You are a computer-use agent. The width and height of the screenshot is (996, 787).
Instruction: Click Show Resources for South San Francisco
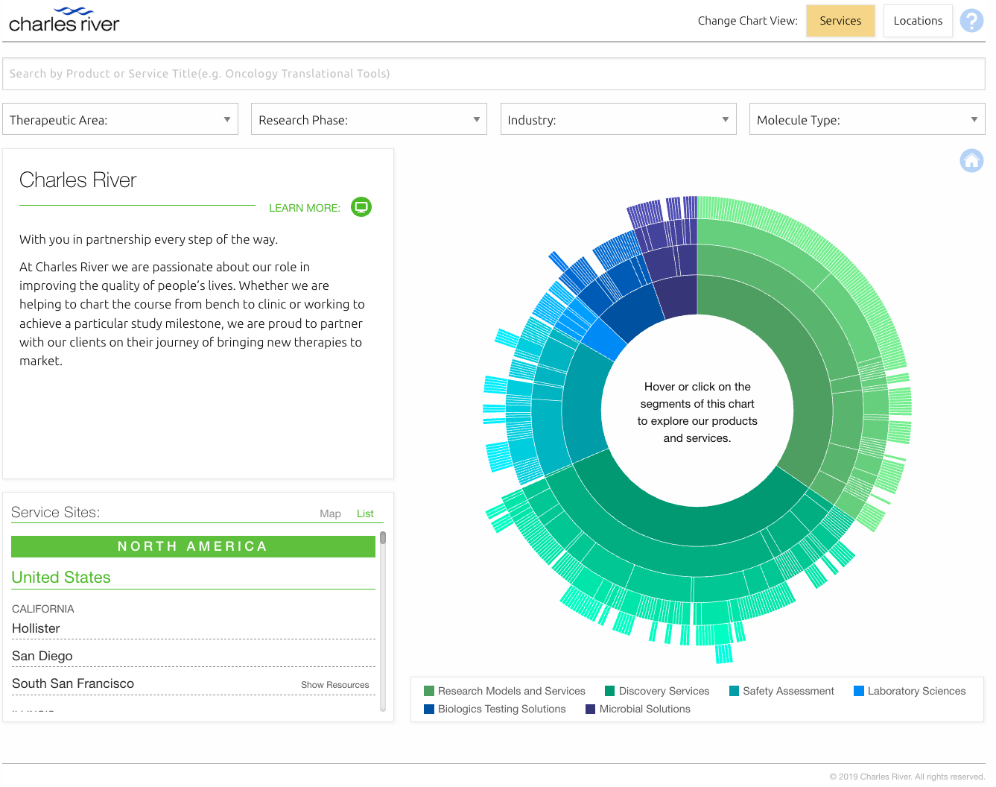(334, 685)
